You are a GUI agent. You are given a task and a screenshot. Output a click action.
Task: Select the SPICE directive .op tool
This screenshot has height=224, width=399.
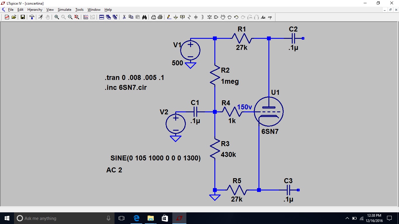pos(270,17)
